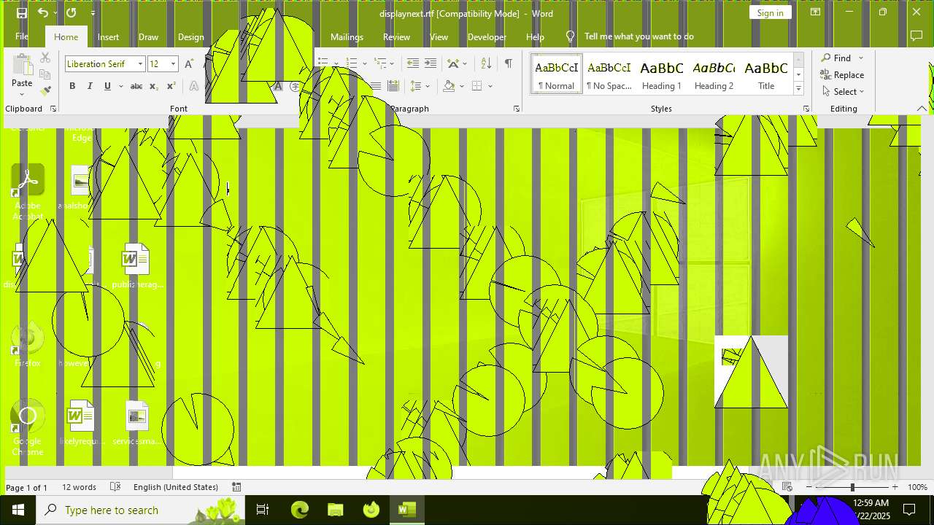Switch to the Design tab
The image size is (934, 525).
(x=190, y=36)
